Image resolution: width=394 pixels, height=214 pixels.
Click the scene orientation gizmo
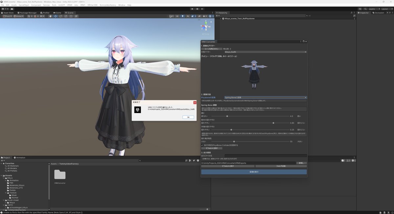pos(206,27)
